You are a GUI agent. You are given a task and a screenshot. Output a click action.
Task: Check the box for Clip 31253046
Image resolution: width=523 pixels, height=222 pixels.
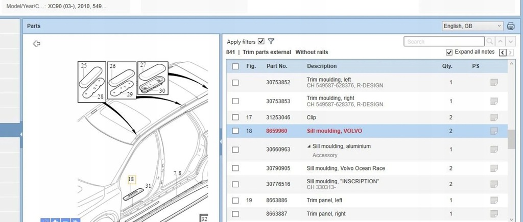pyautogui.click(x=235, y=117)
